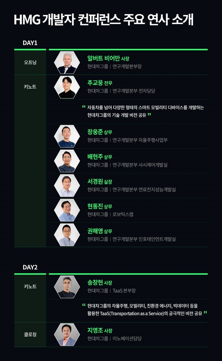222x361 pixels.
Task: Switch to the DAY2 section heading
Action: click(30, 267)
